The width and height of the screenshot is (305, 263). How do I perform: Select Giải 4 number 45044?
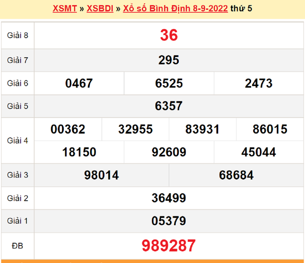click(258, 152)
